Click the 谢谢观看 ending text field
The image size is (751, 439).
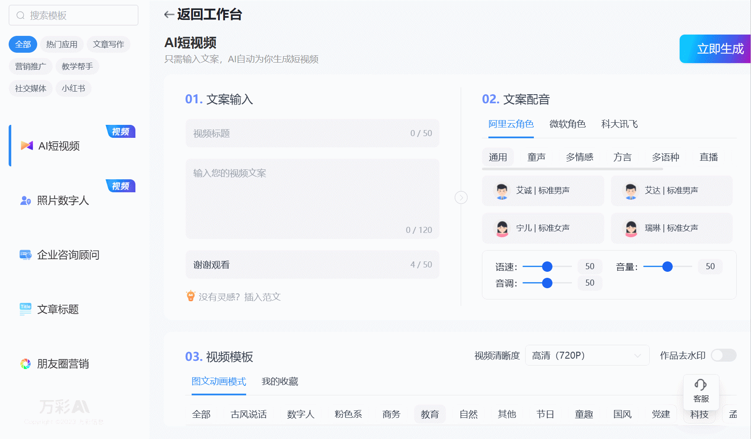click(312, 264)
